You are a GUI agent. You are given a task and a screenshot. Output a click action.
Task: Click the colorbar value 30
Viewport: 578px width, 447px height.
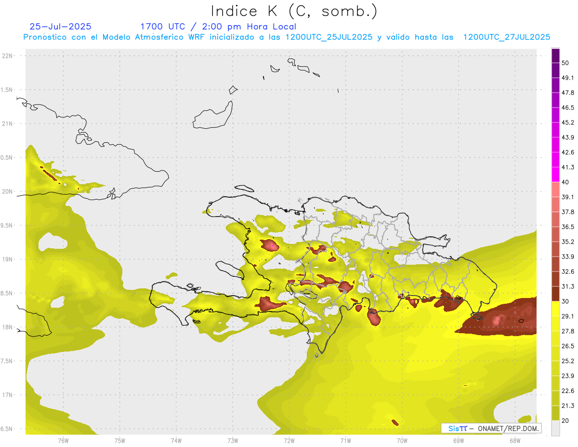[566, 301]
